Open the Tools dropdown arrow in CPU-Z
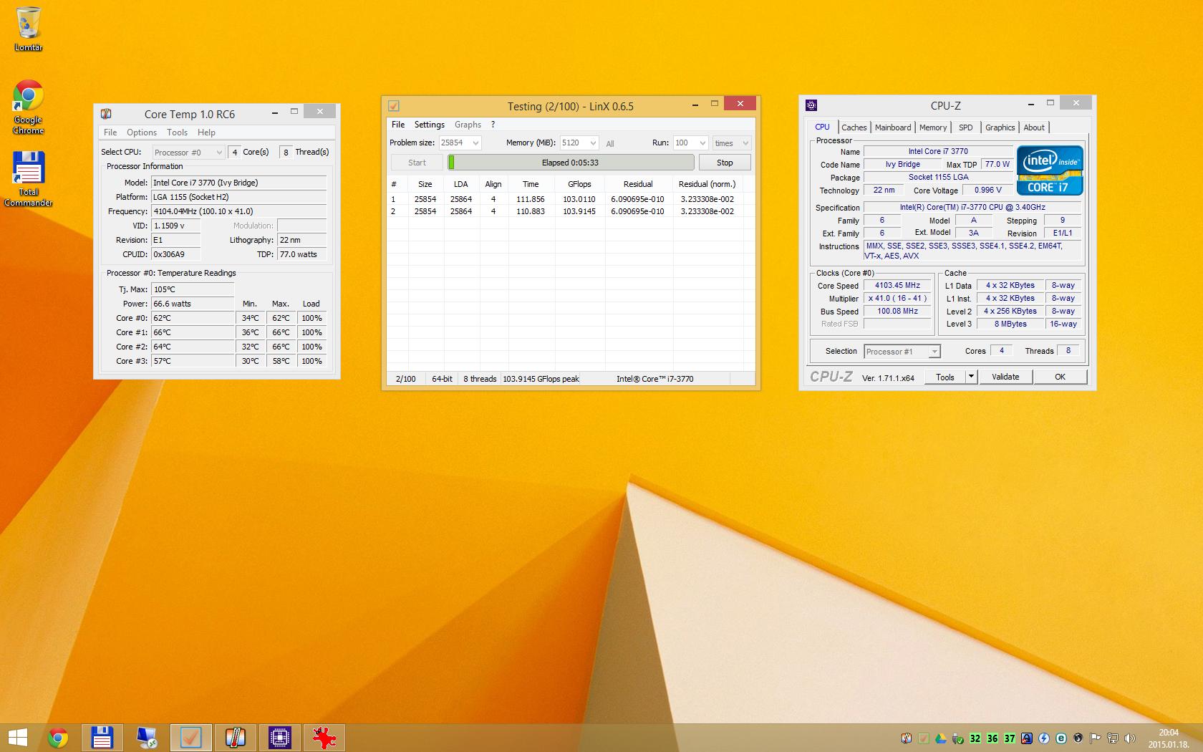The width and height of the screenshot is (1203, 752). tap(971, 377)
